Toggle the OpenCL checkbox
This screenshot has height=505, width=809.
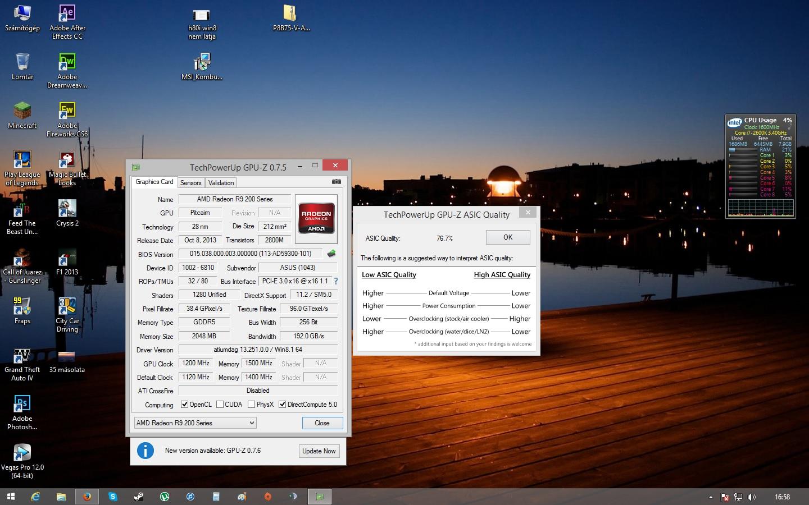(x=184, y=405)
